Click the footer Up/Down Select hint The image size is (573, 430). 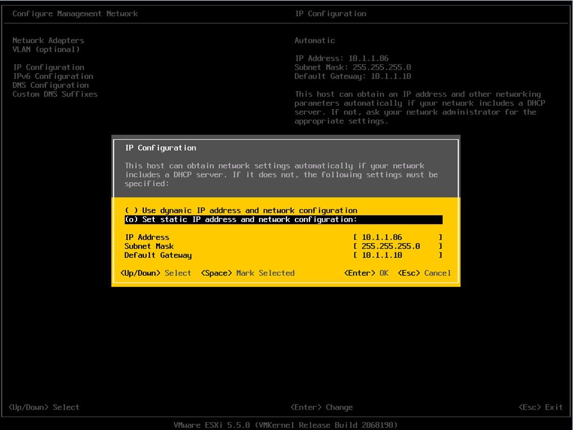[x=44, y=408]
